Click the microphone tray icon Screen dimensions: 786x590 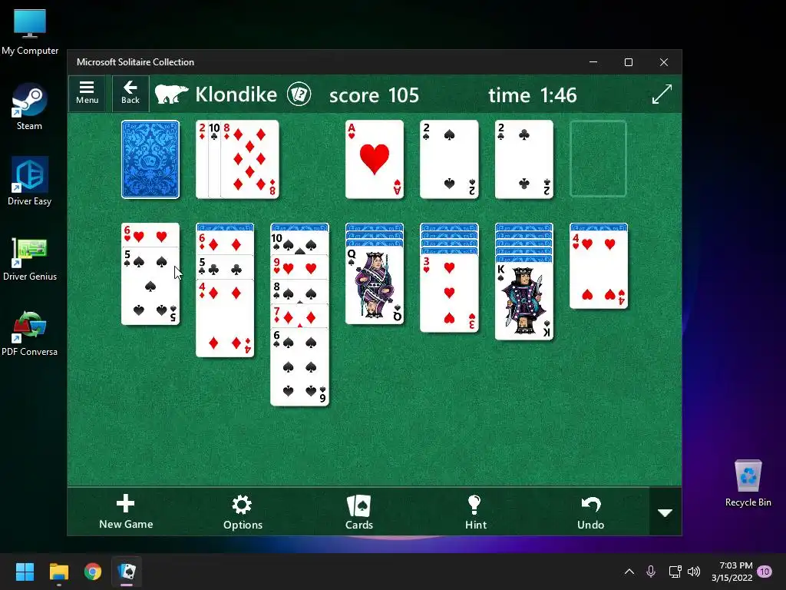[651, 572]
